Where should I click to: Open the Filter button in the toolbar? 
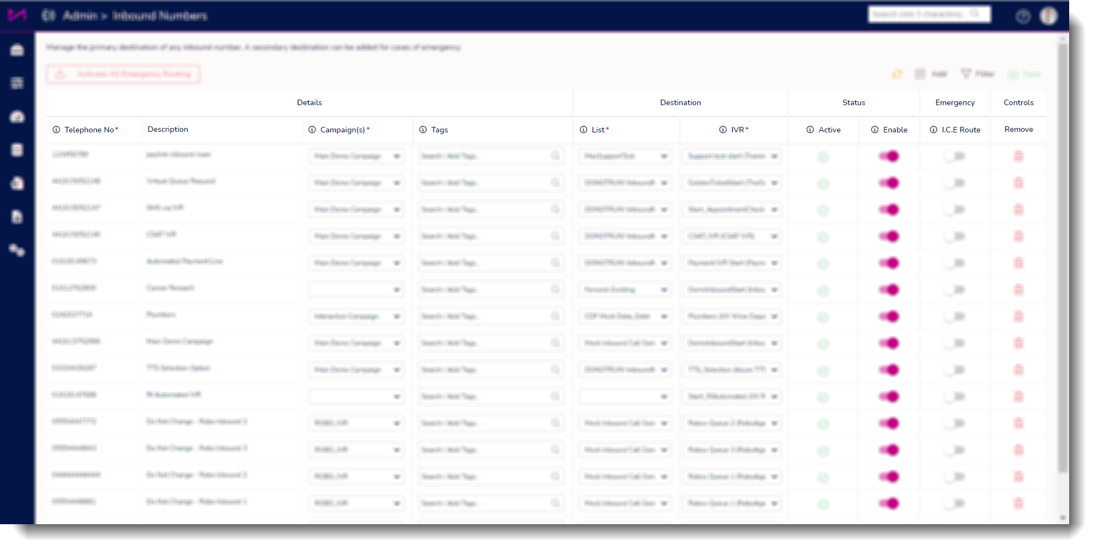tap(978, 74)
